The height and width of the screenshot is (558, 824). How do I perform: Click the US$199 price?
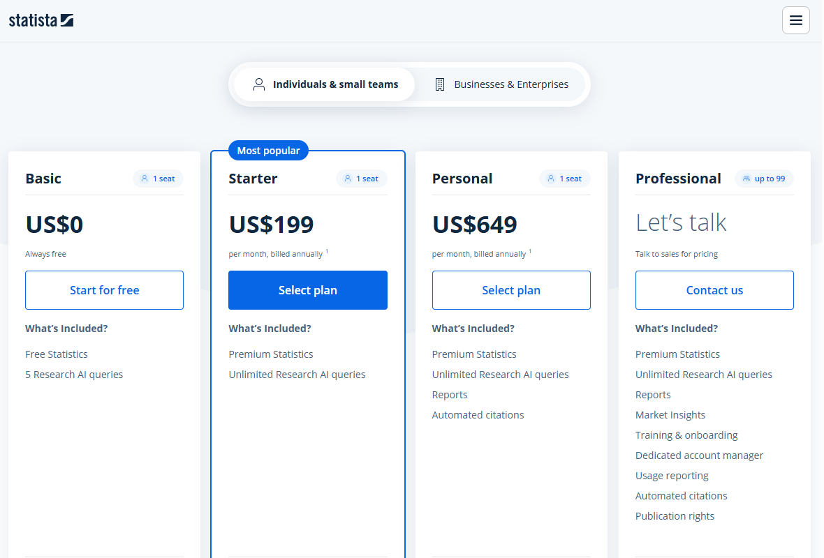tap(271, 225)
